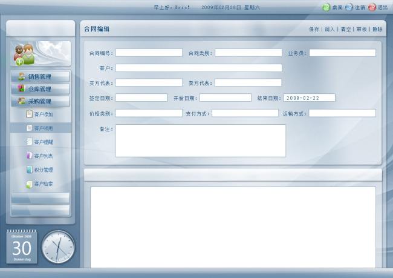Focus the 合同编号 input field
Image resolution: width=393 pixels, height=278 pixels.
click(x=149, y=53)
